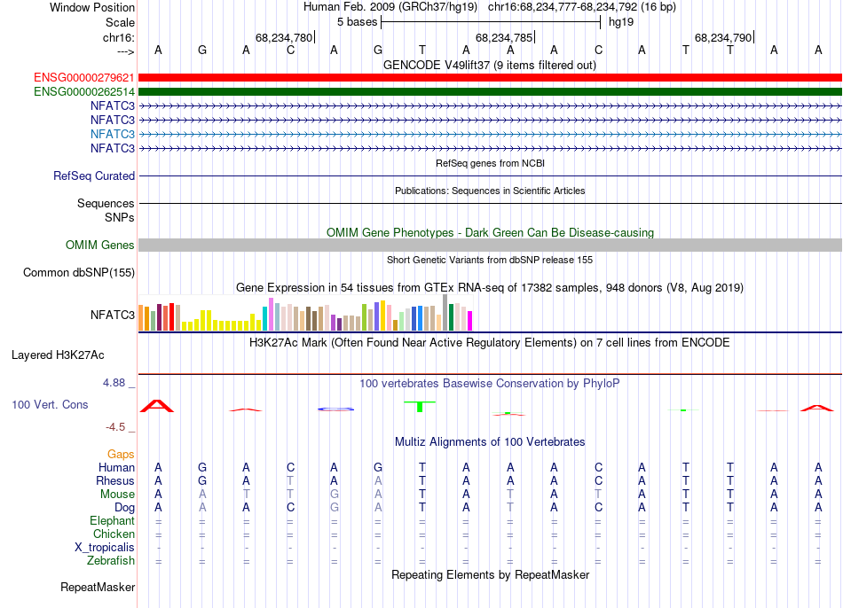Click the 'H3K27Ac Mark' ENCODE track title
The width and height of the screenshot is (843, 608).
point(490,343)
